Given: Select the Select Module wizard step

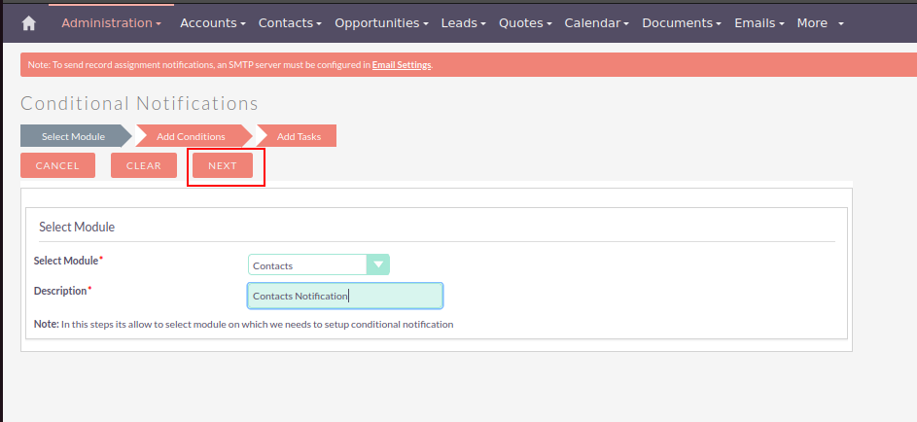Looking at the screenshot, I should 74,136.
